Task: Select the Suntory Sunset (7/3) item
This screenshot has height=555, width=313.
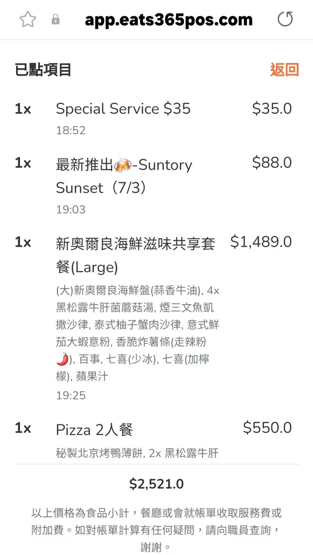Action: (124, 176)
